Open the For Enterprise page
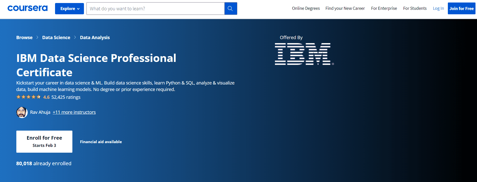The width and height of the screenshot is (477, 182). pos(384,8)
